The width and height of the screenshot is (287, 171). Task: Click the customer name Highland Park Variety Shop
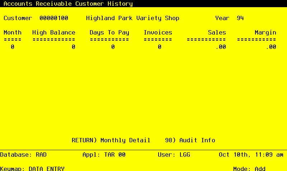(133, 18)
